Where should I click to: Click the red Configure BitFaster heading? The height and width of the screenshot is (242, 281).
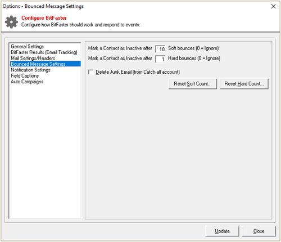click(x=44, y=18)
